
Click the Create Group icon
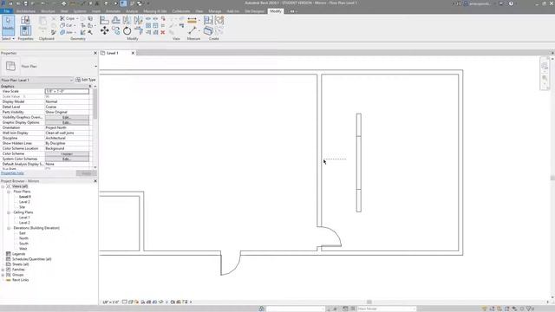[219, 20]
